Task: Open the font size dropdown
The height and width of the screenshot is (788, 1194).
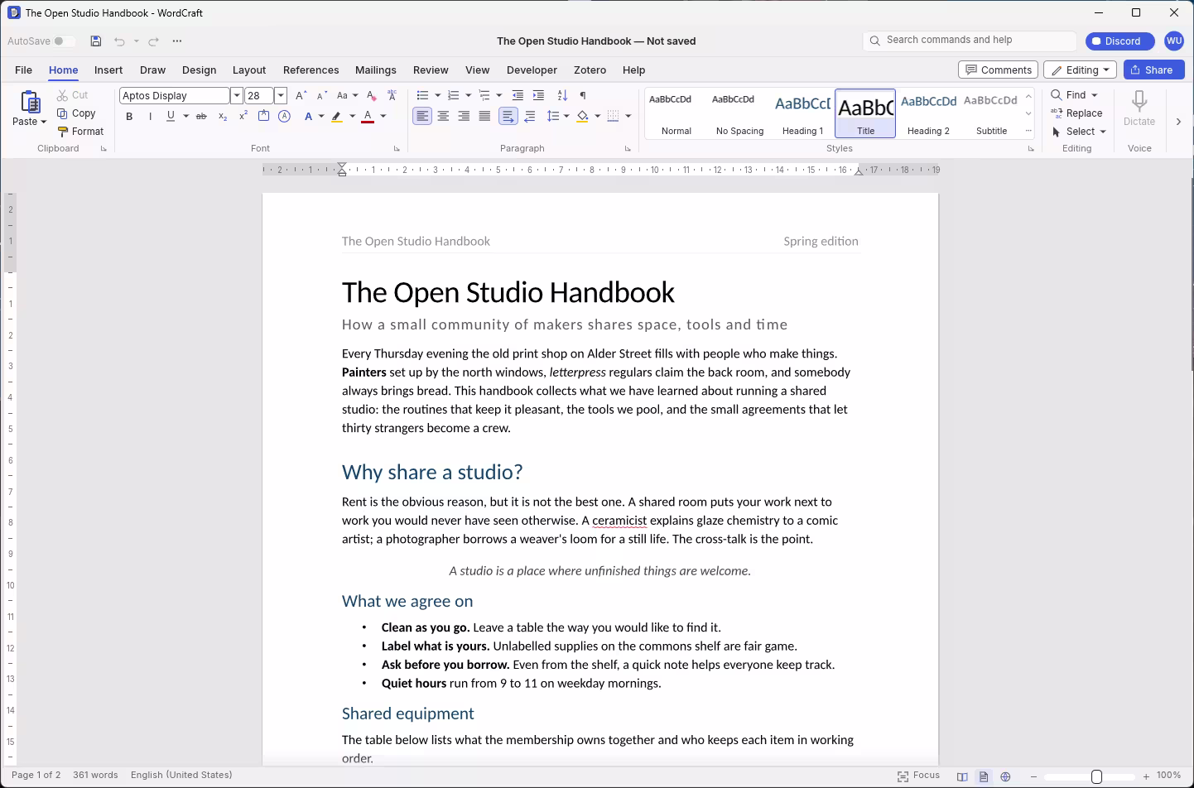Action: [x=281, y=96]
